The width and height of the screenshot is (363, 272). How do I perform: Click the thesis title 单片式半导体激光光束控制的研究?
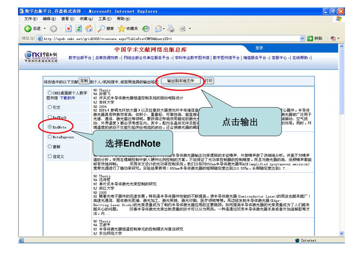(128, 184)
